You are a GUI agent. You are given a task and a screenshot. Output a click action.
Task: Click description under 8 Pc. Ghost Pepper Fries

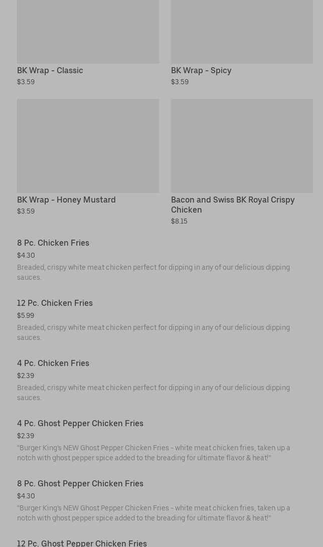pos(153,513)
